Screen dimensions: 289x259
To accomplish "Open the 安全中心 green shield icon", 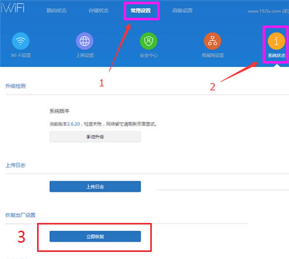I will tap(149, 41).
